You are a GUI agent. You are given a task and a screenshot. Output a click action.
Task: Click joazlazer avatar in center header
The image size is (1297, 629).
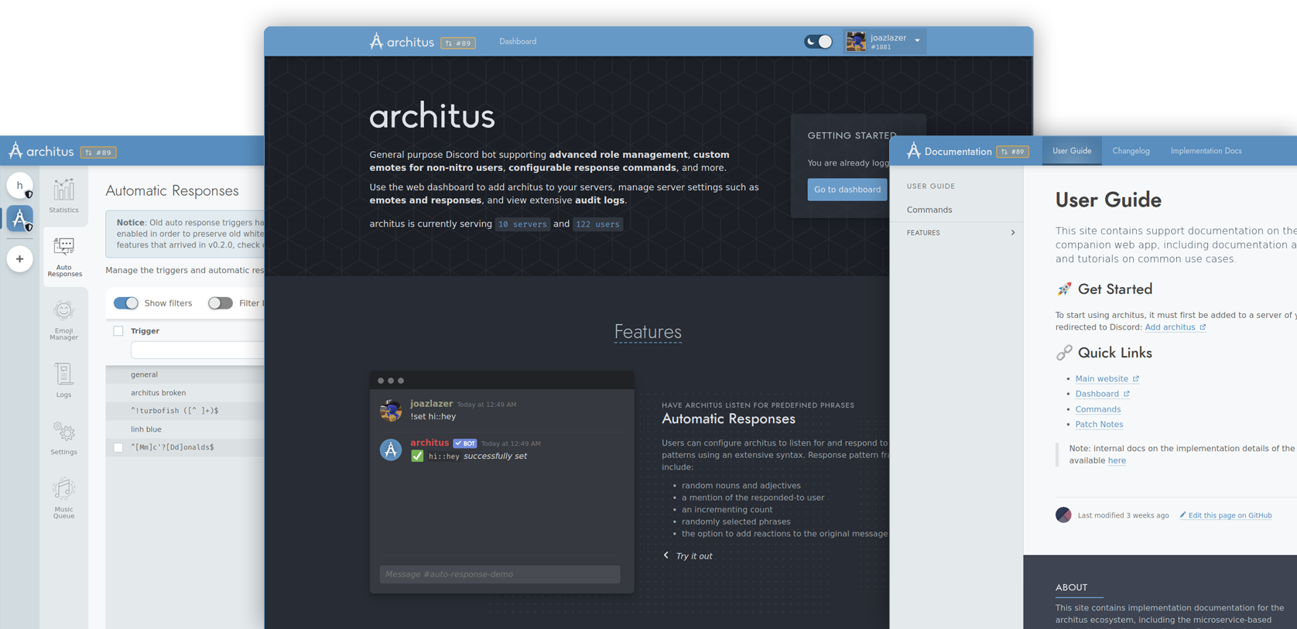(x=856, y=42)
